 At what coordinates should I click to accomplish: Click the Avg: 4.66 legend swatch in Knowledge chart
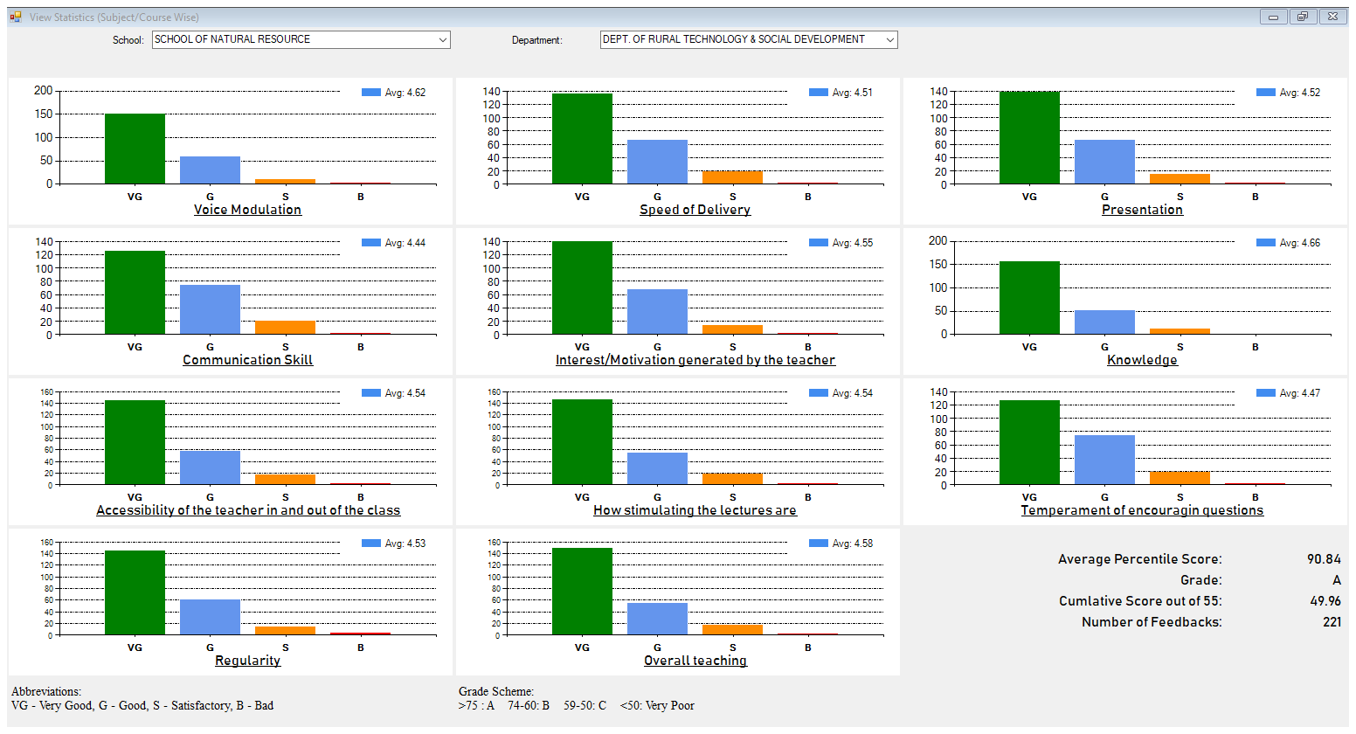click(x=1266, y=243)
